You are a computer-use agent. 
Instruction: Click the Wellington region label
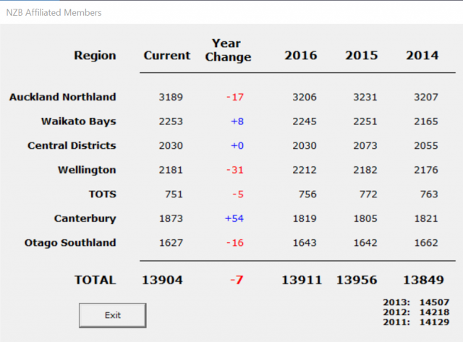tap(87, 170)
